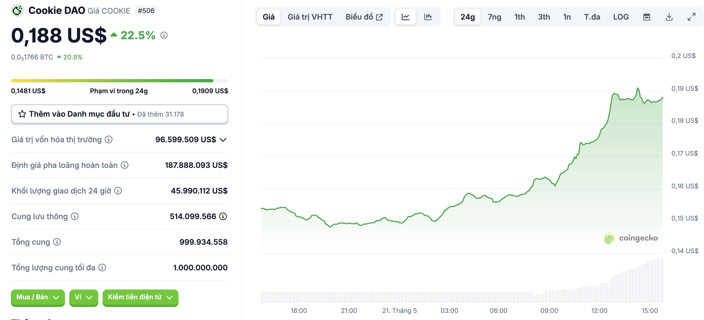Toggle LOG scale on chart

tap(621, 17)
